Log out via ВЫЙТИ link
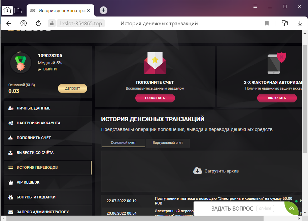Image resolution: width=308 pixels, height=221 pixels. coord(47,69)
